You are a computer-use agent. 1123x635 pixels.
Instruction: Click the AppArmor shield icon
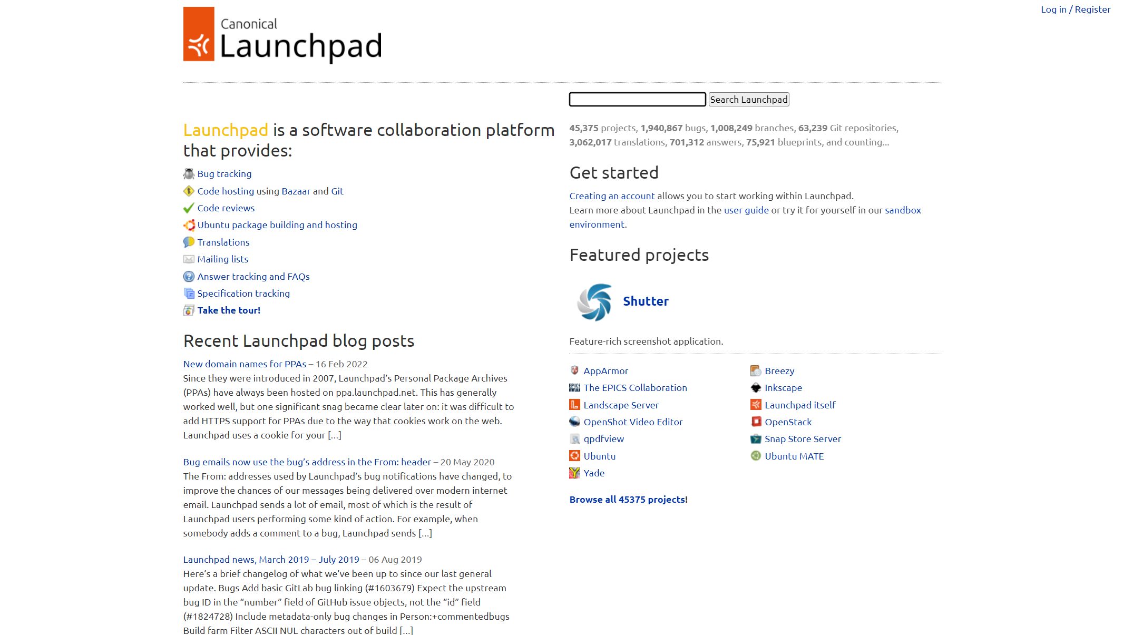[574, 370]
